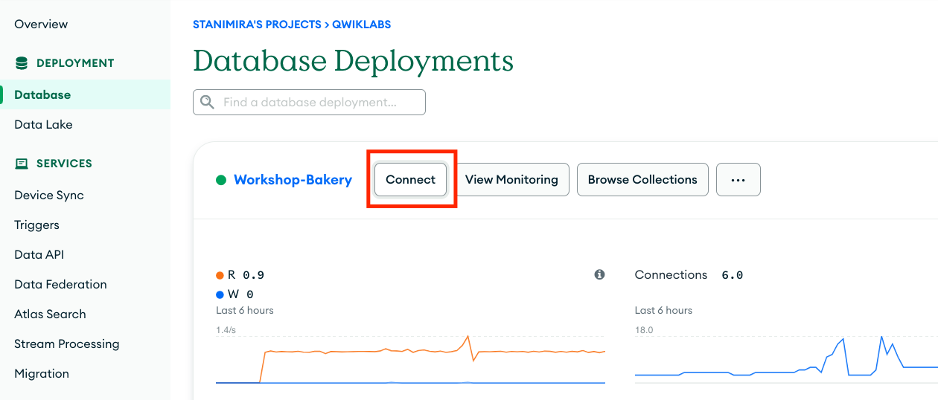Go to Migration in sidebar
This screenshot has height=400, width=938.
click(42, 373)
